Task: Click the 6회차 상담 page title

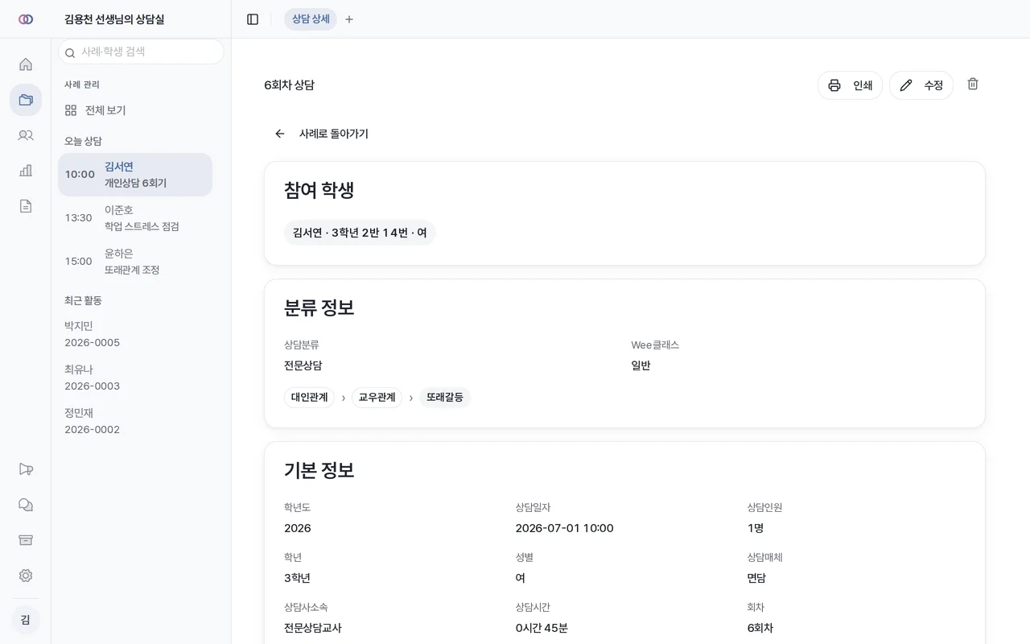Action: [x=290, y=85]
